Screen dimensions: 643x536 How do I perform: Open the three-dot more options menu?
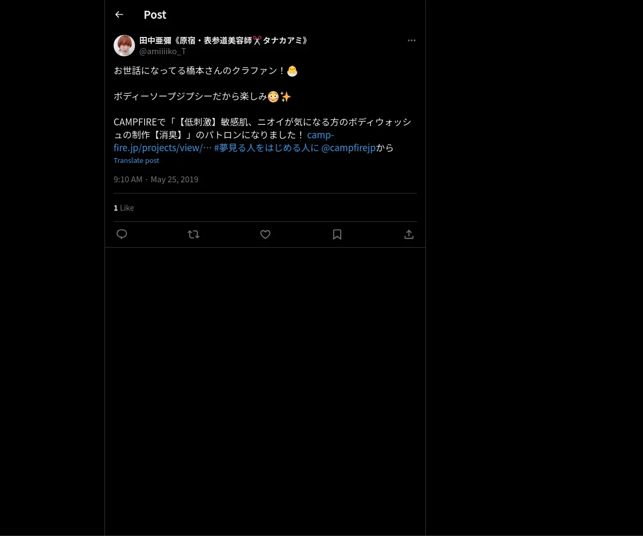[x=412, y=41]
